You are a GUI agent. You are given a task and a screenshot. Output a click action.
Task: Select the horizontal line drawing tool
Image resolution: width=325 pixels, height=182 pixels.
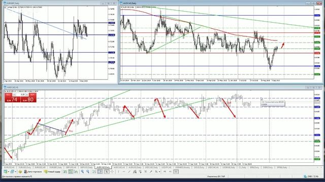click(x=124, y=172)
